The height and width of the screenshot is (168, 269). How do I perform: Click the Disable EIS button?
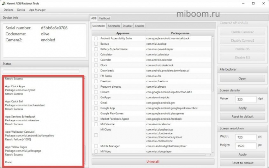[242, 57]
